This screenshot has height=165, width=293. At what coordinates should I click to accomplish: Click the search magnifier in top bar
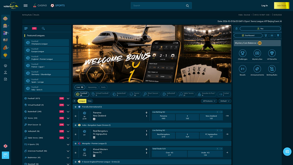pos(187,6)
